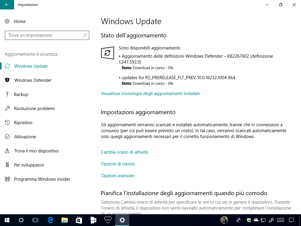Go back using the Impostazioni back arrow
301x226 pixels.
coord(7,5)
